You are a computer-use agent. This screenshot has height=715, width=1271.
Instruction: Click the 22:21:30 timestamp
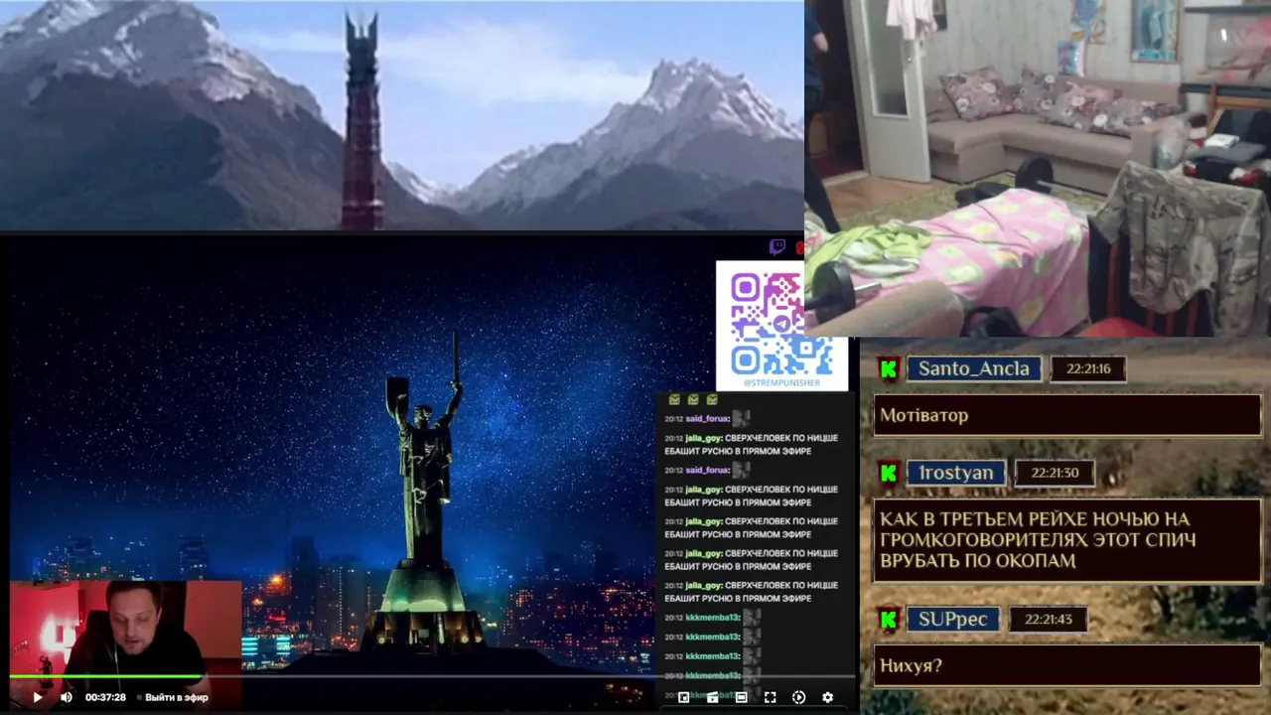pos(1055,473)
